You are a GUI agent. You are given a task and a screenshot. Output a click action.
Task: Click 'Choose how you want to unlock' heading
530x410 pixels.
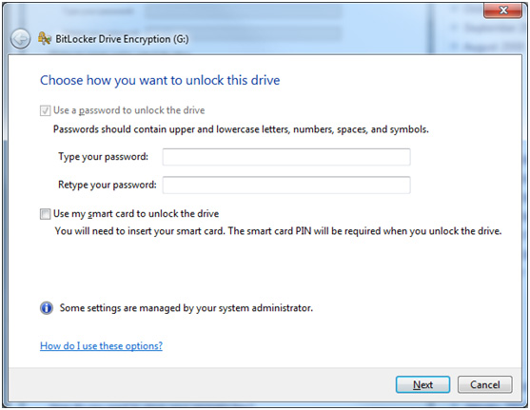160,81
